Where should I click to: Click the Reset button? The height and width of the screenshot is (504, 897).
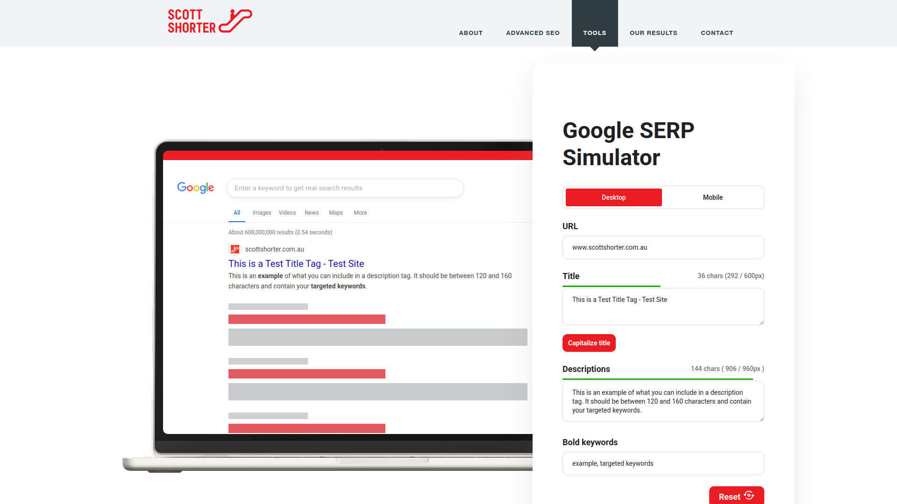737,496
